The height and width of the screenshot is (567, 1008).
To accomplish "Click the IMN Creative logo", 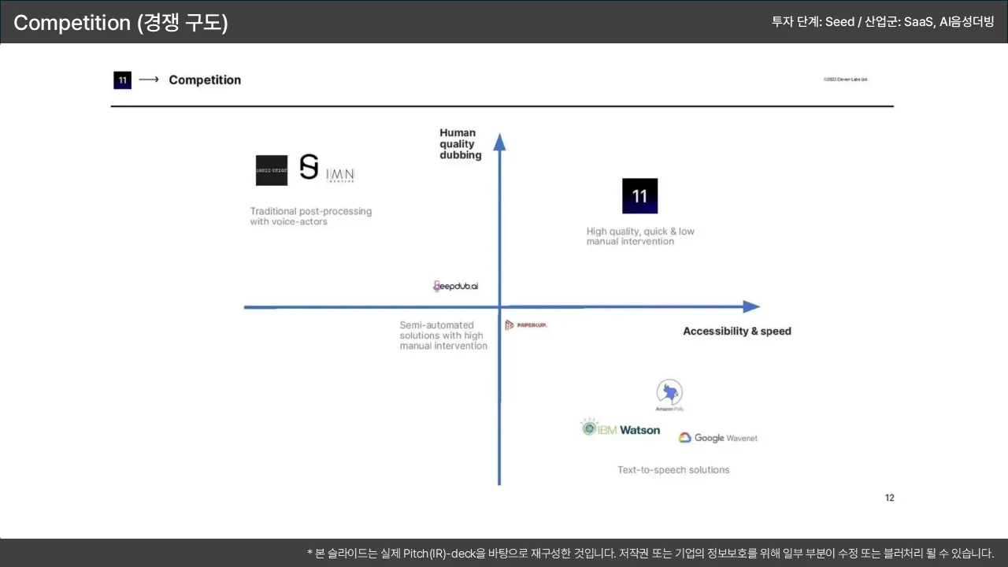I will (340, 175).
